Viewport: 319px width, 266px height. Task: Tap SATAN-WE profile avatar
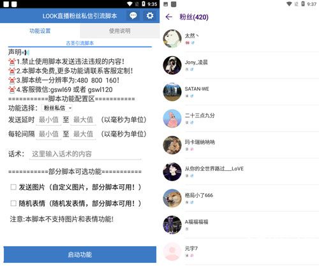(172, 92)
